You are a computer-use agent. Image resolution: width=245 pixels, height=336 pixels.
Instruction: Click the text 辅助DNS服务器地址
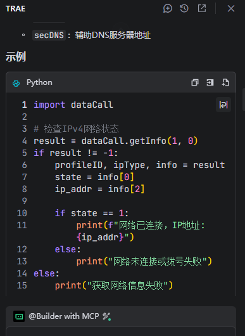[113, 35]
